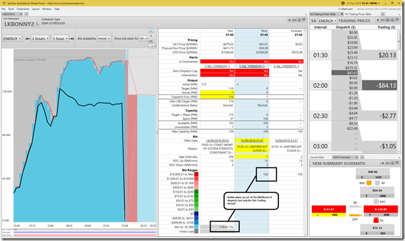Open the Help menu
405x241 pixels.
(x=57, y=9)
